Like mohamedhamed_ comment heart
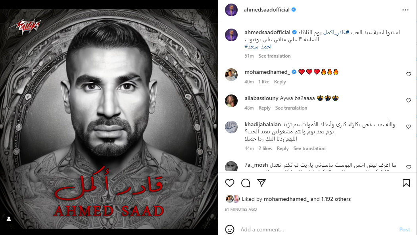The width and height of the screenshot is (417, 235). (409, 74)
